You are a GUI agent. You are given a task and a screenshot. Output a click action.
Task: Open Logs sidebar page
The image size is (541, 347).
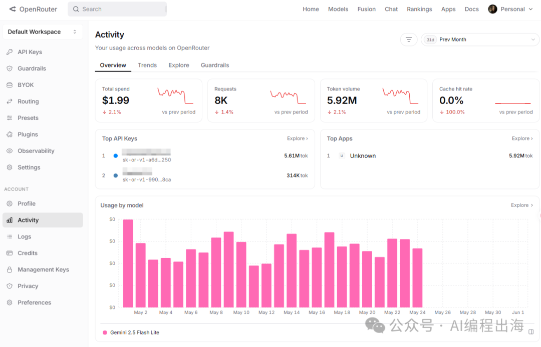coord(43,237)
